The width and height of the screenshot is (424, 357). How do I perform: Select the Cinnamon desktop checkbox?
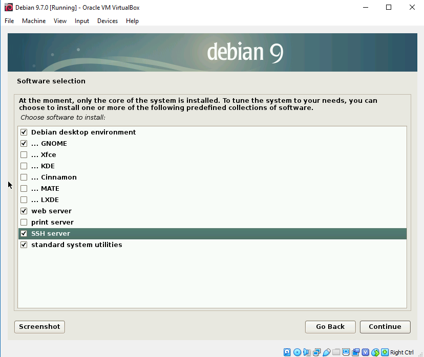coord(24,177)
